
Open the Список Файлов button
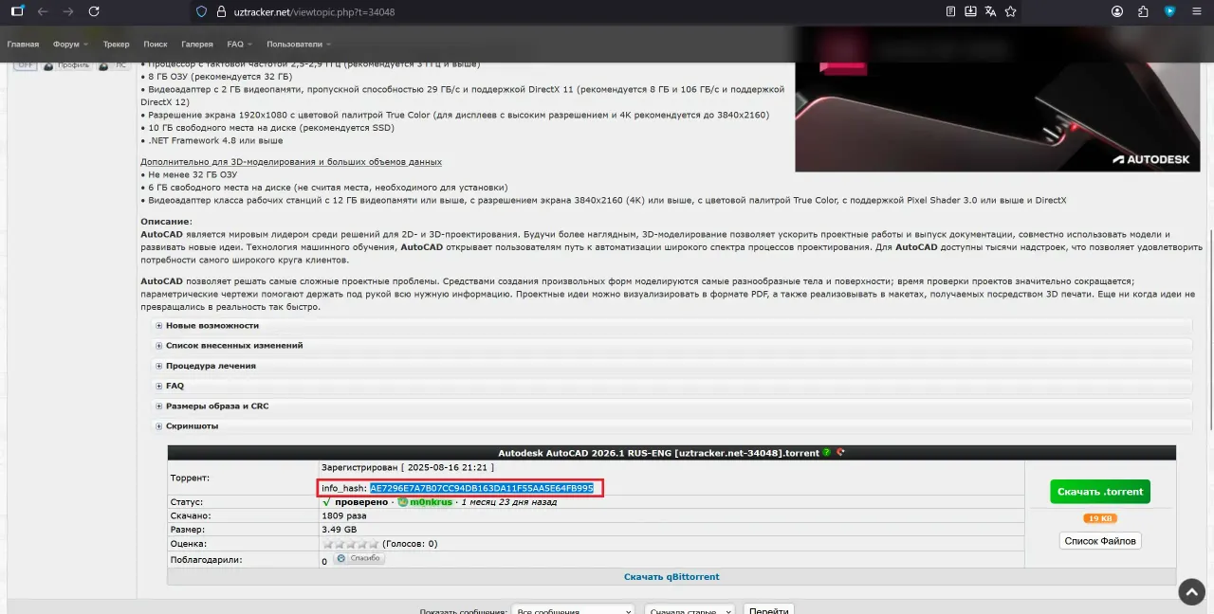[1100, 541]
